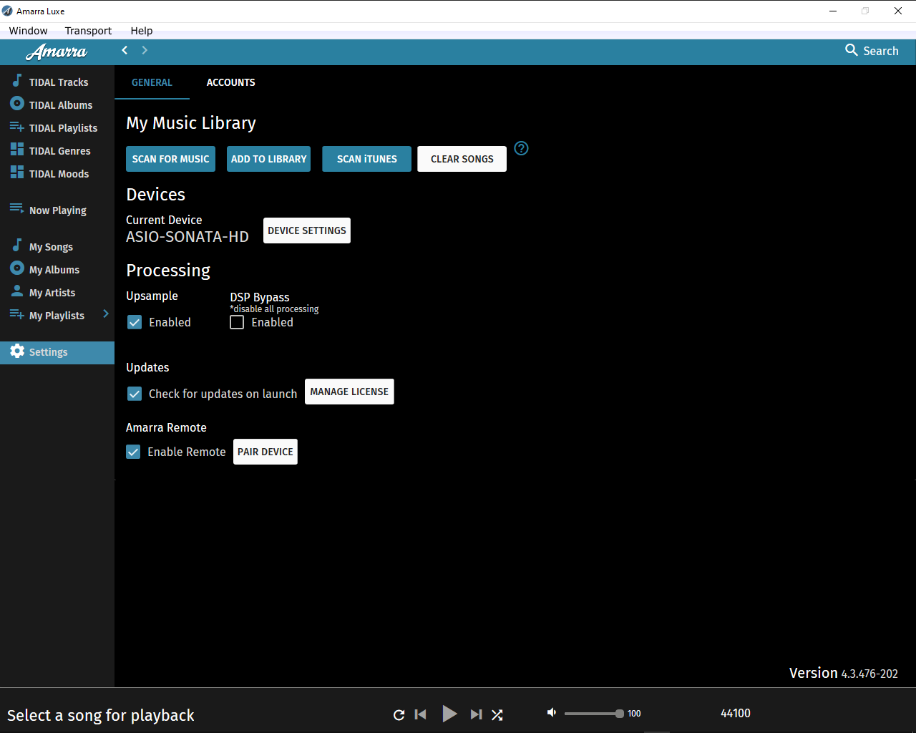Skip to the previous track
The image size is (916, 733).
[421, 714]
